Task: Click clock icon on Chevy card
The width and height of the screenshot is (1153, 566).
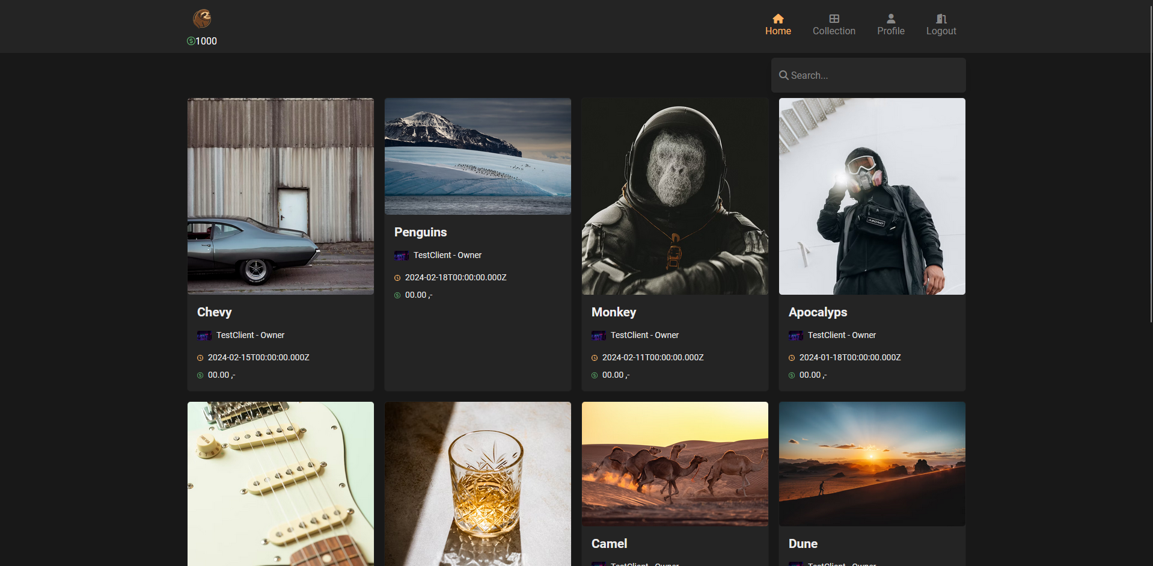Action: click(x=200, y=358)
